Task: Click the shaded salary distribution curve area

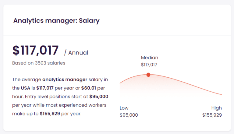Action: coord(171,87)
